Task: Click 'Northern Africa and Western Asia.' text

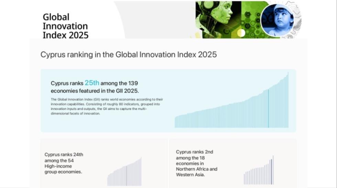Action: coord(197,172)
